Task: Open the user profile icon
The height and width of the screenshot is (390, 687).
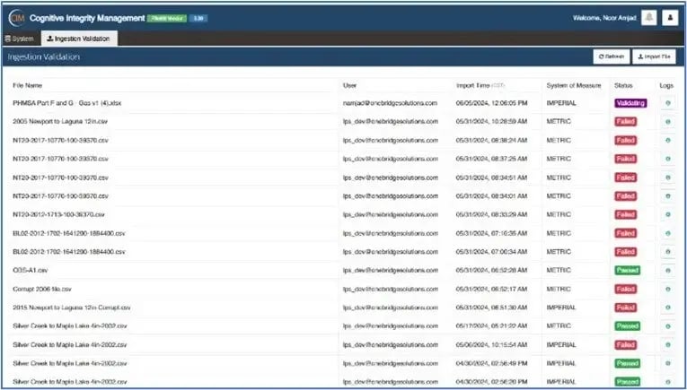Action: (x=670, y=18)
